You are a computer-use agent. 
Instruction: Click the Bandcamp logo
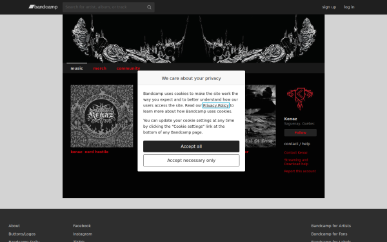click(43, 7)
